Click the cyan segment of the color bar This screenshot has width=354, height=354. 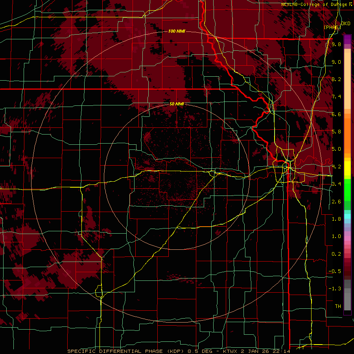(347, 216)
